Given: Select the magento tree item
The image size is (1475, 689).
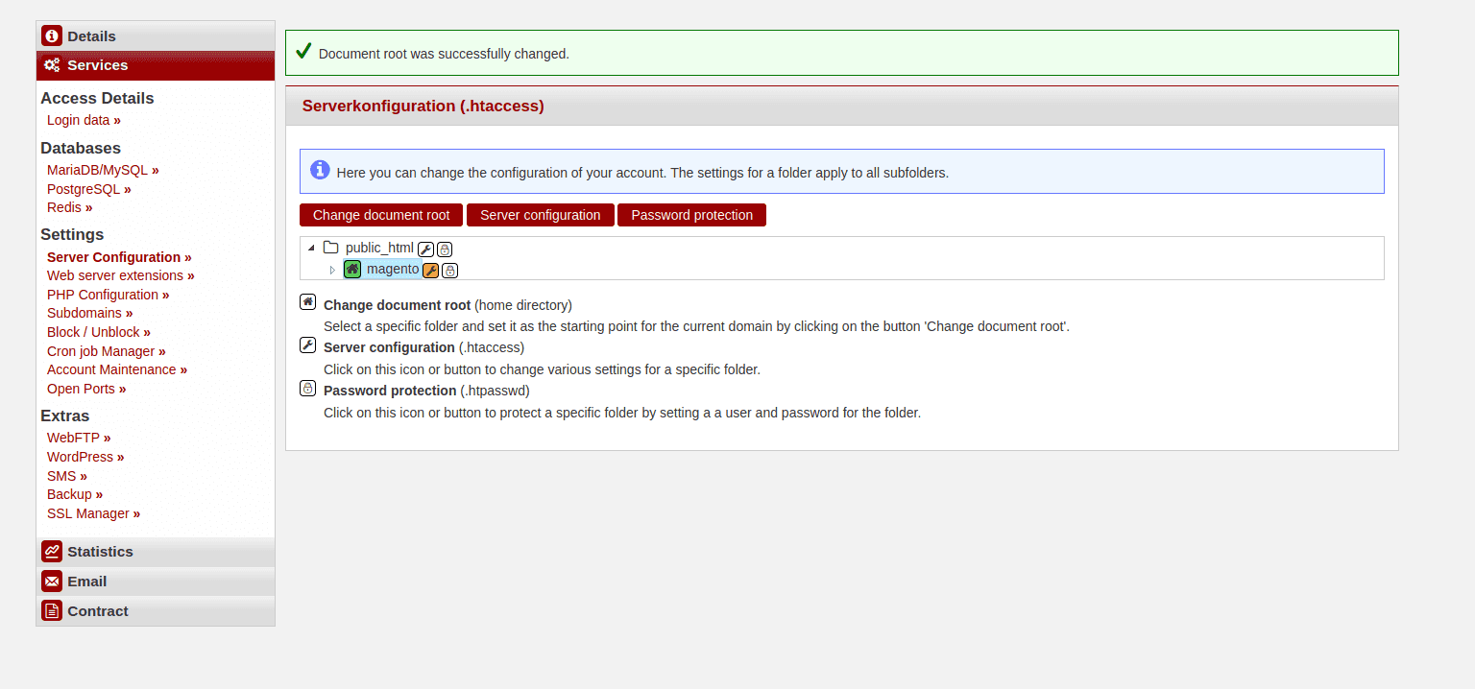Looking at the screenshot, I should click(x=393, y=270).
